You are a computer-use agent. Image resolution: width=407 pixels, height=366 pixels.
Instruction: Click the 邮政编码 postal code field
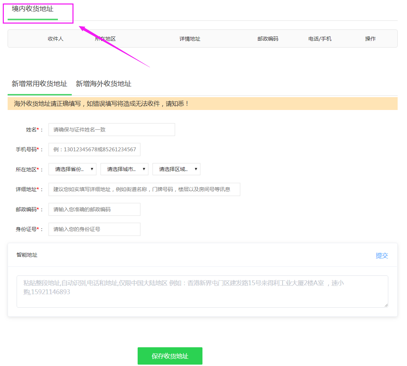tap(94, 209)
